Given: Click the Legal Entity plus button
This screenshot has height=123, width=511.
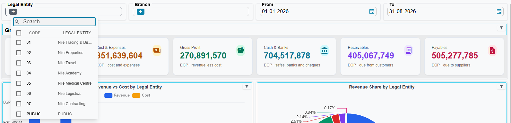Looking at the screenshot, I should pyautogui.click(x=13, y=12).
